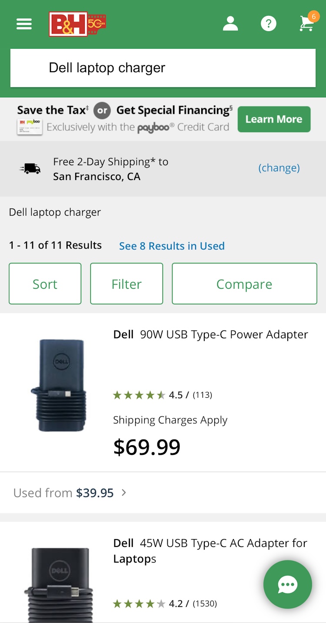The width and height of the screenshot is (326, 623).
Task: Open the hamburger navigation menu
Action: tap(24, 24)
